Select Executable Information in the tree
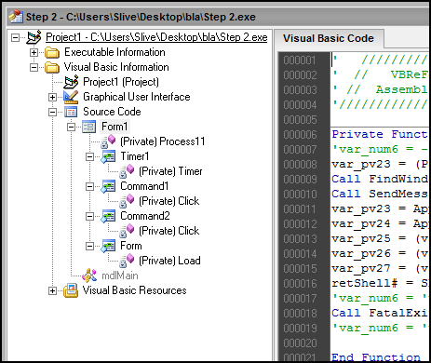 114,52
